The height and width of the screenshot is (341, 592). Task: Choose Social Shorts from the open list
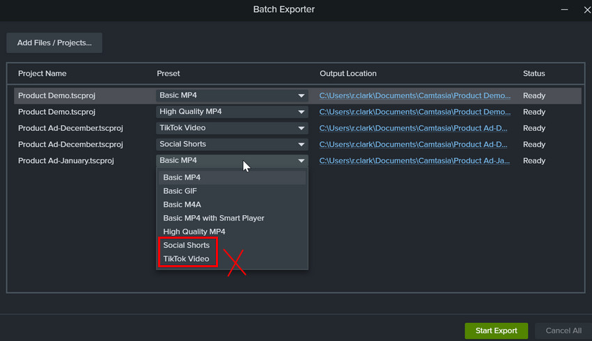click(232, 245)
